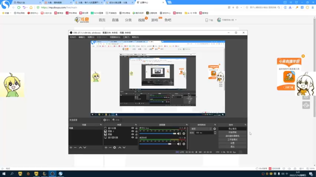Open OBS Studio icon in taskbar
Image resolution: width=316 pixels, height=177 pixels.
pyautogui.click(x=53, y=174)
